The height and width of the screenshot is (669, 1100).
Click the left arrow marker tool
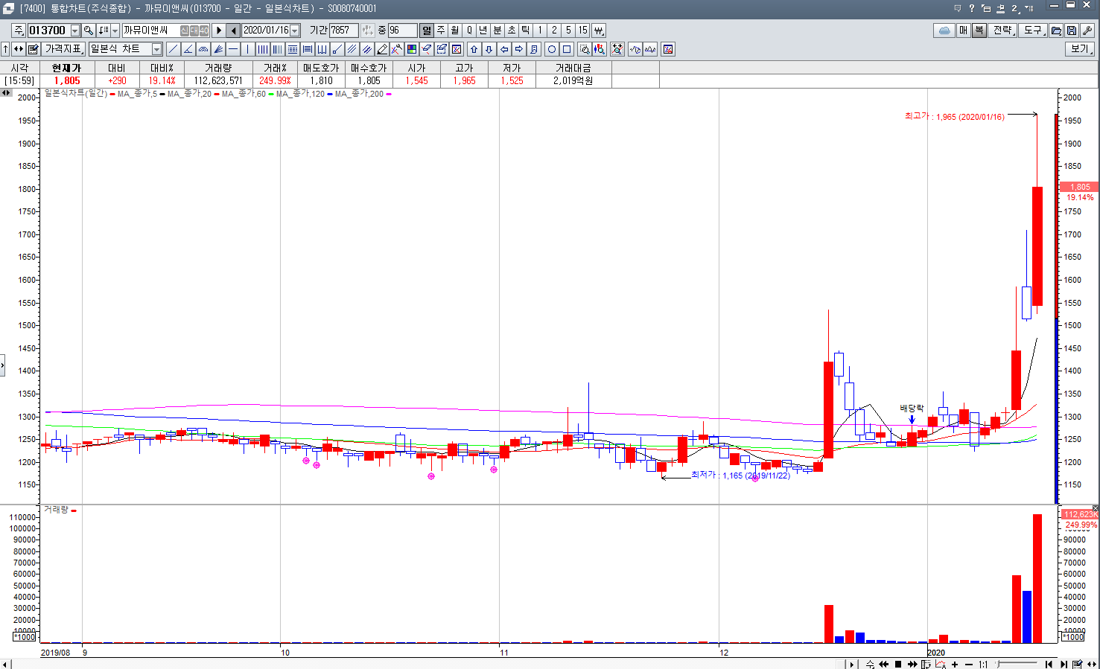pos(504,49)
